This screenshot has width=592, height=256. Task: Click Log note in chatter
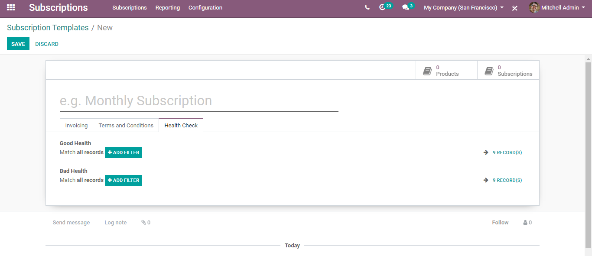pyautogui.click(x=116, y=223)
